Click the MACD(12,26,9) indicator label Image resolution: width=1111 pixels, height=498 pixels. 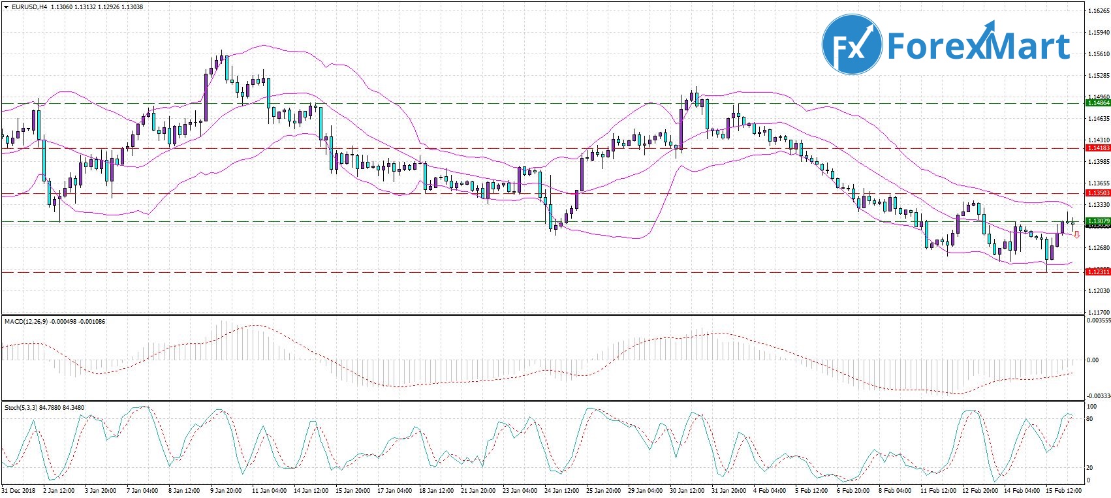tap(25, 322)
